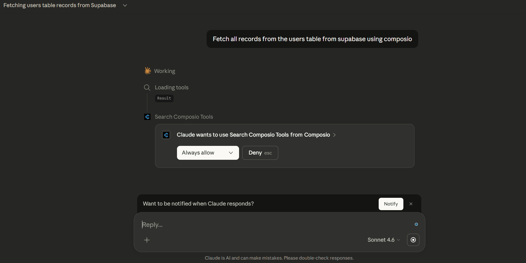The width and height of the screenshot is (526, 263).
Task: Open the Result tag under Loading tools
Action: pyautogui.click(x=164, y=98)
